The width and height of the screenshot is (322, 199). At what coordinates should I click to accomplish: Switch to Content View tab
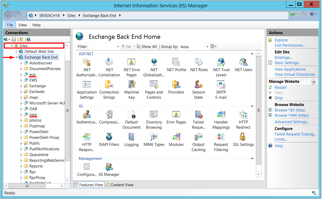(x=119, y=185)
